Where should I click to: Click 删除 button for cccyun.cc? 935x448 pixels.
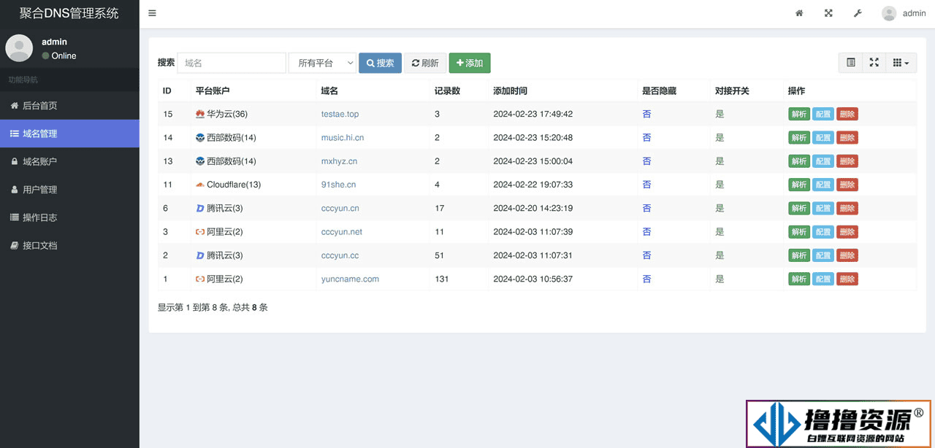coord(847,255)
